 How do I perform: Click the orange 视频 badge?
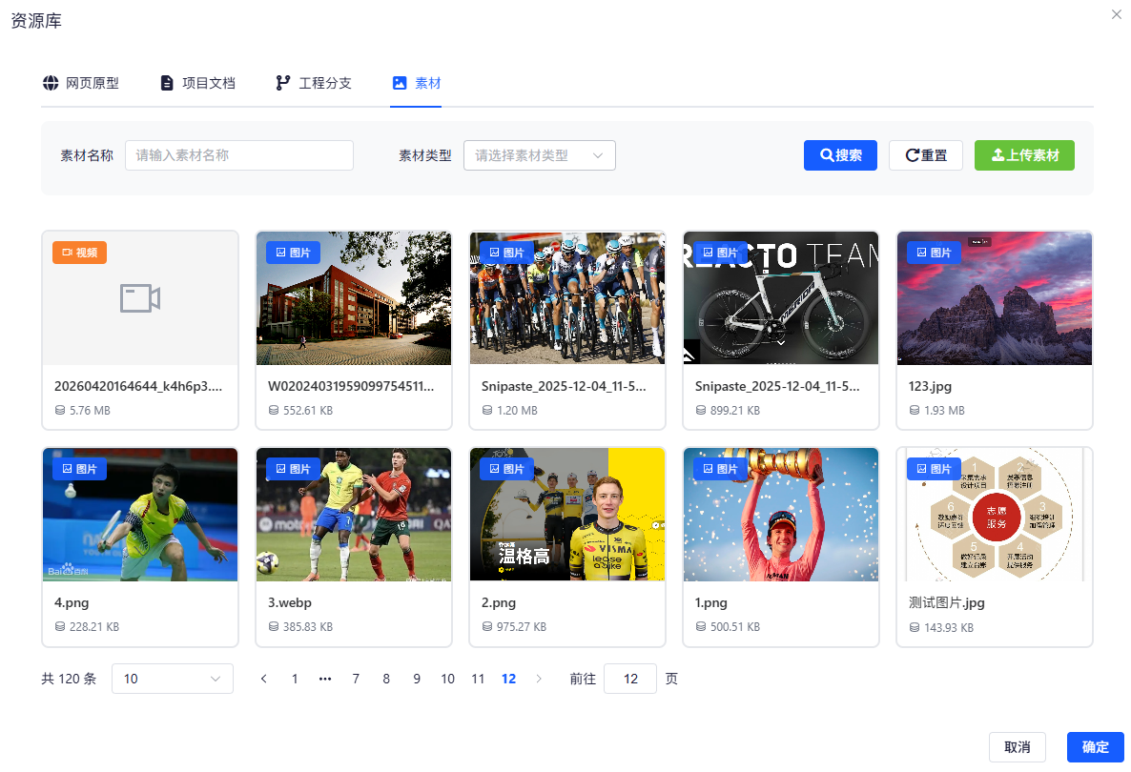pyautogui.click(x=79, y=253)
